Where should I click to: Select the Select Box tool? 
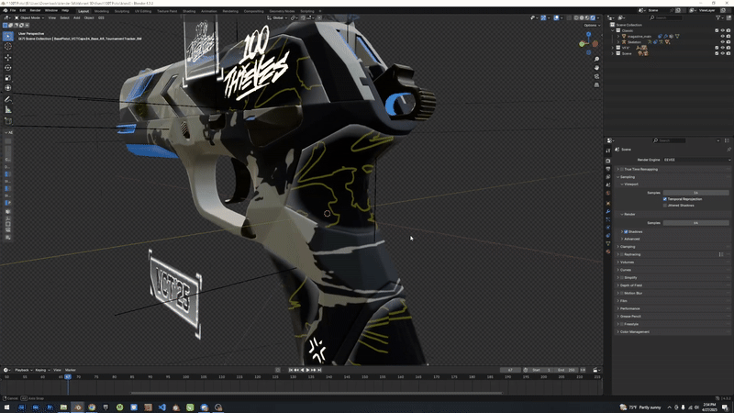tap(8, 36)
